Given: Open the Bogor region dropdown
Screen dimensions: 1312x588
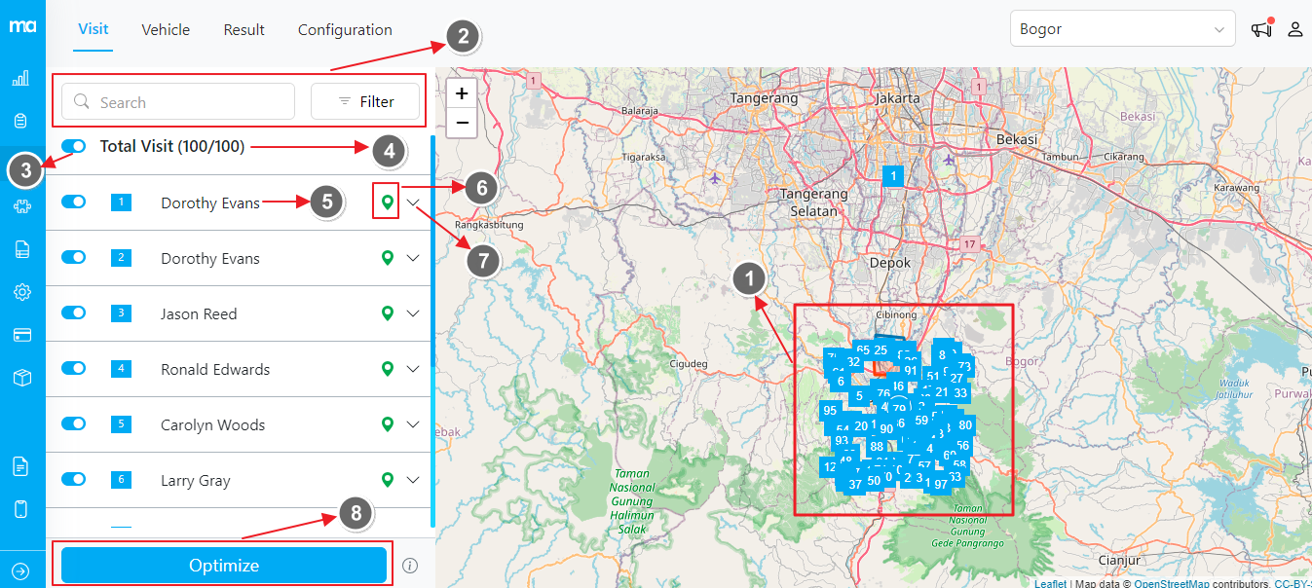Looking at the screenshot, I should (x=1122, y=29).
